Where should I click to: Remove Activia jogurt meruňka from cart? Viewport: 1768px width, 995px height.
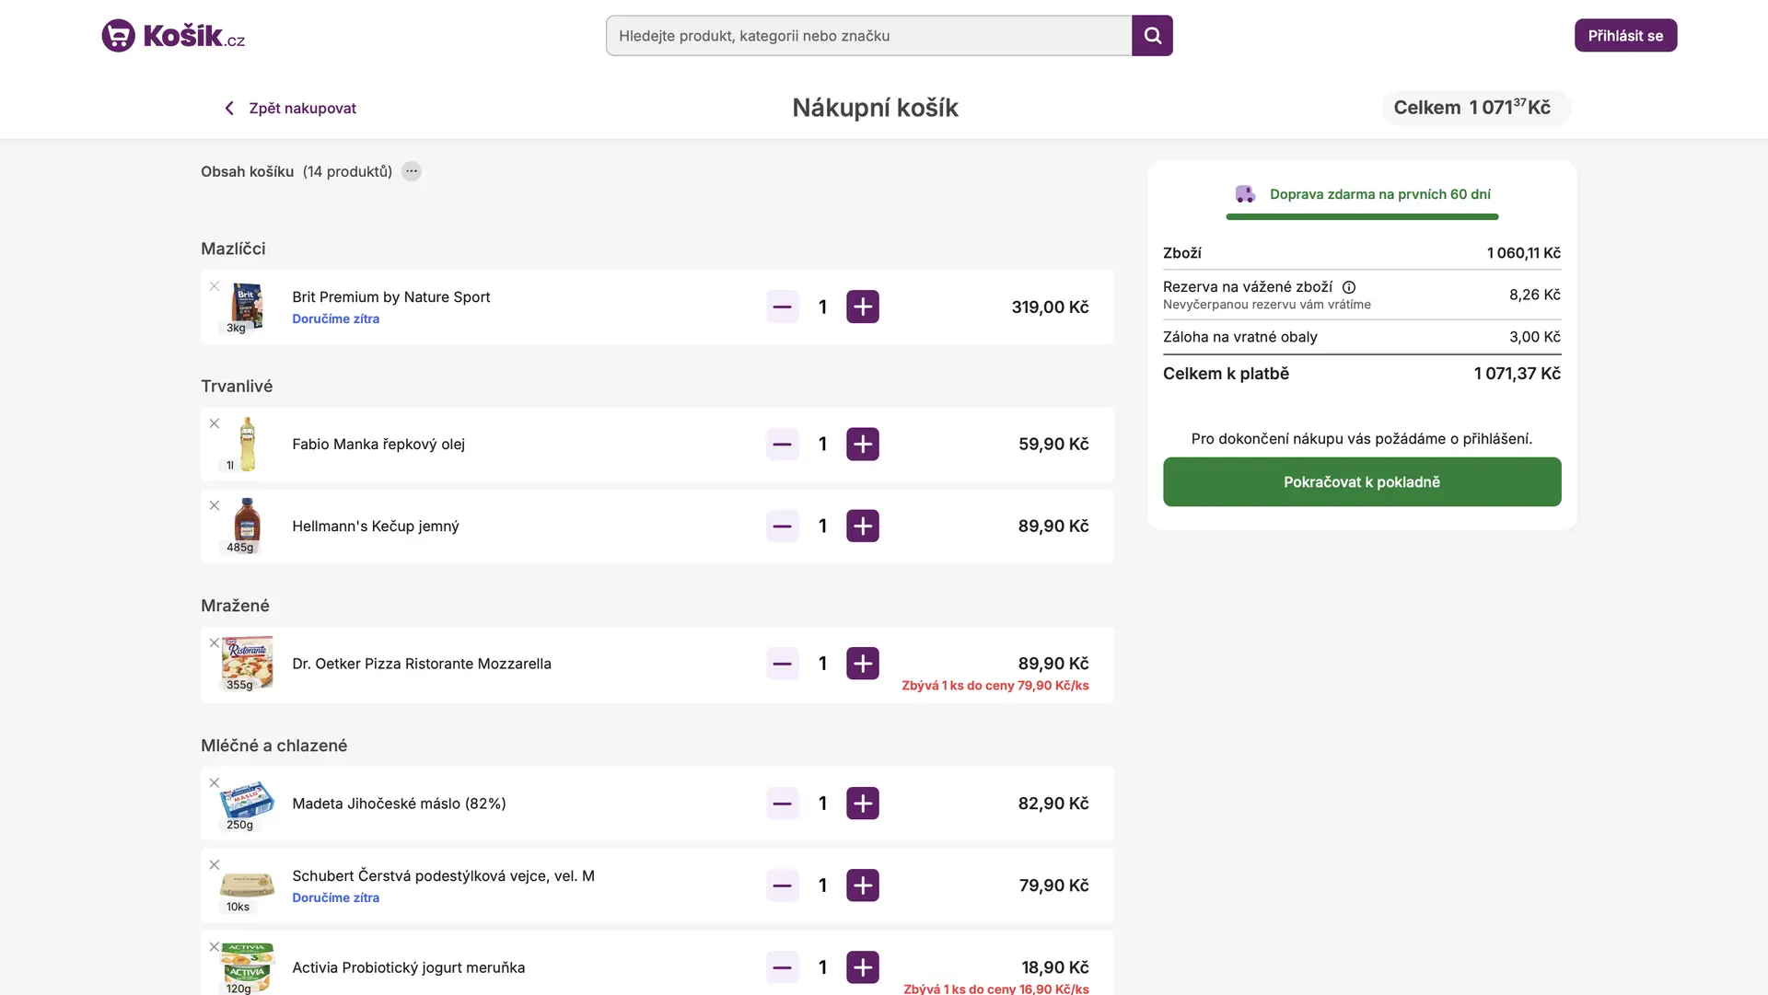point(215,947)
